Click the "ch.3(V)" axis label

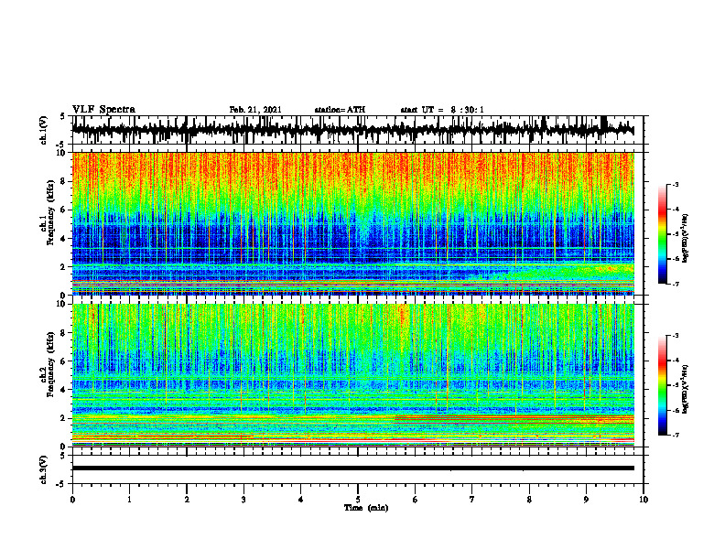point(44,469)
